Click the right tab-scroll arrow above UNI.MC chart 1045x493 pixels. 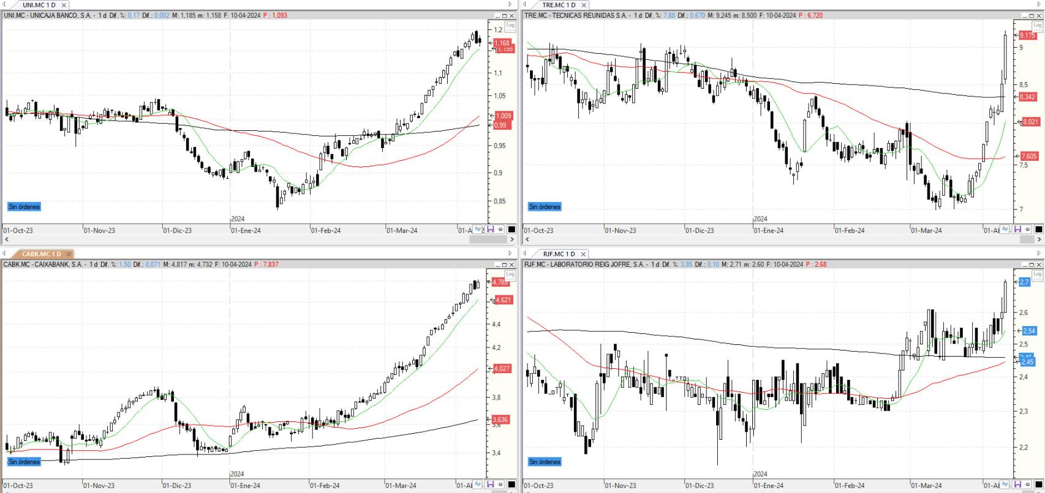[x=510, y=5]
